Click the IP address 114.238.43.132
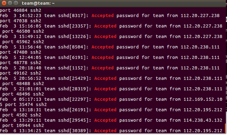This screenshot has height=135, width=227. click(203, 120)
